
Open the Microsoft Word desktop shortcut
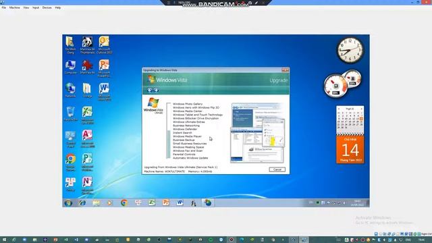click(104, 92)
